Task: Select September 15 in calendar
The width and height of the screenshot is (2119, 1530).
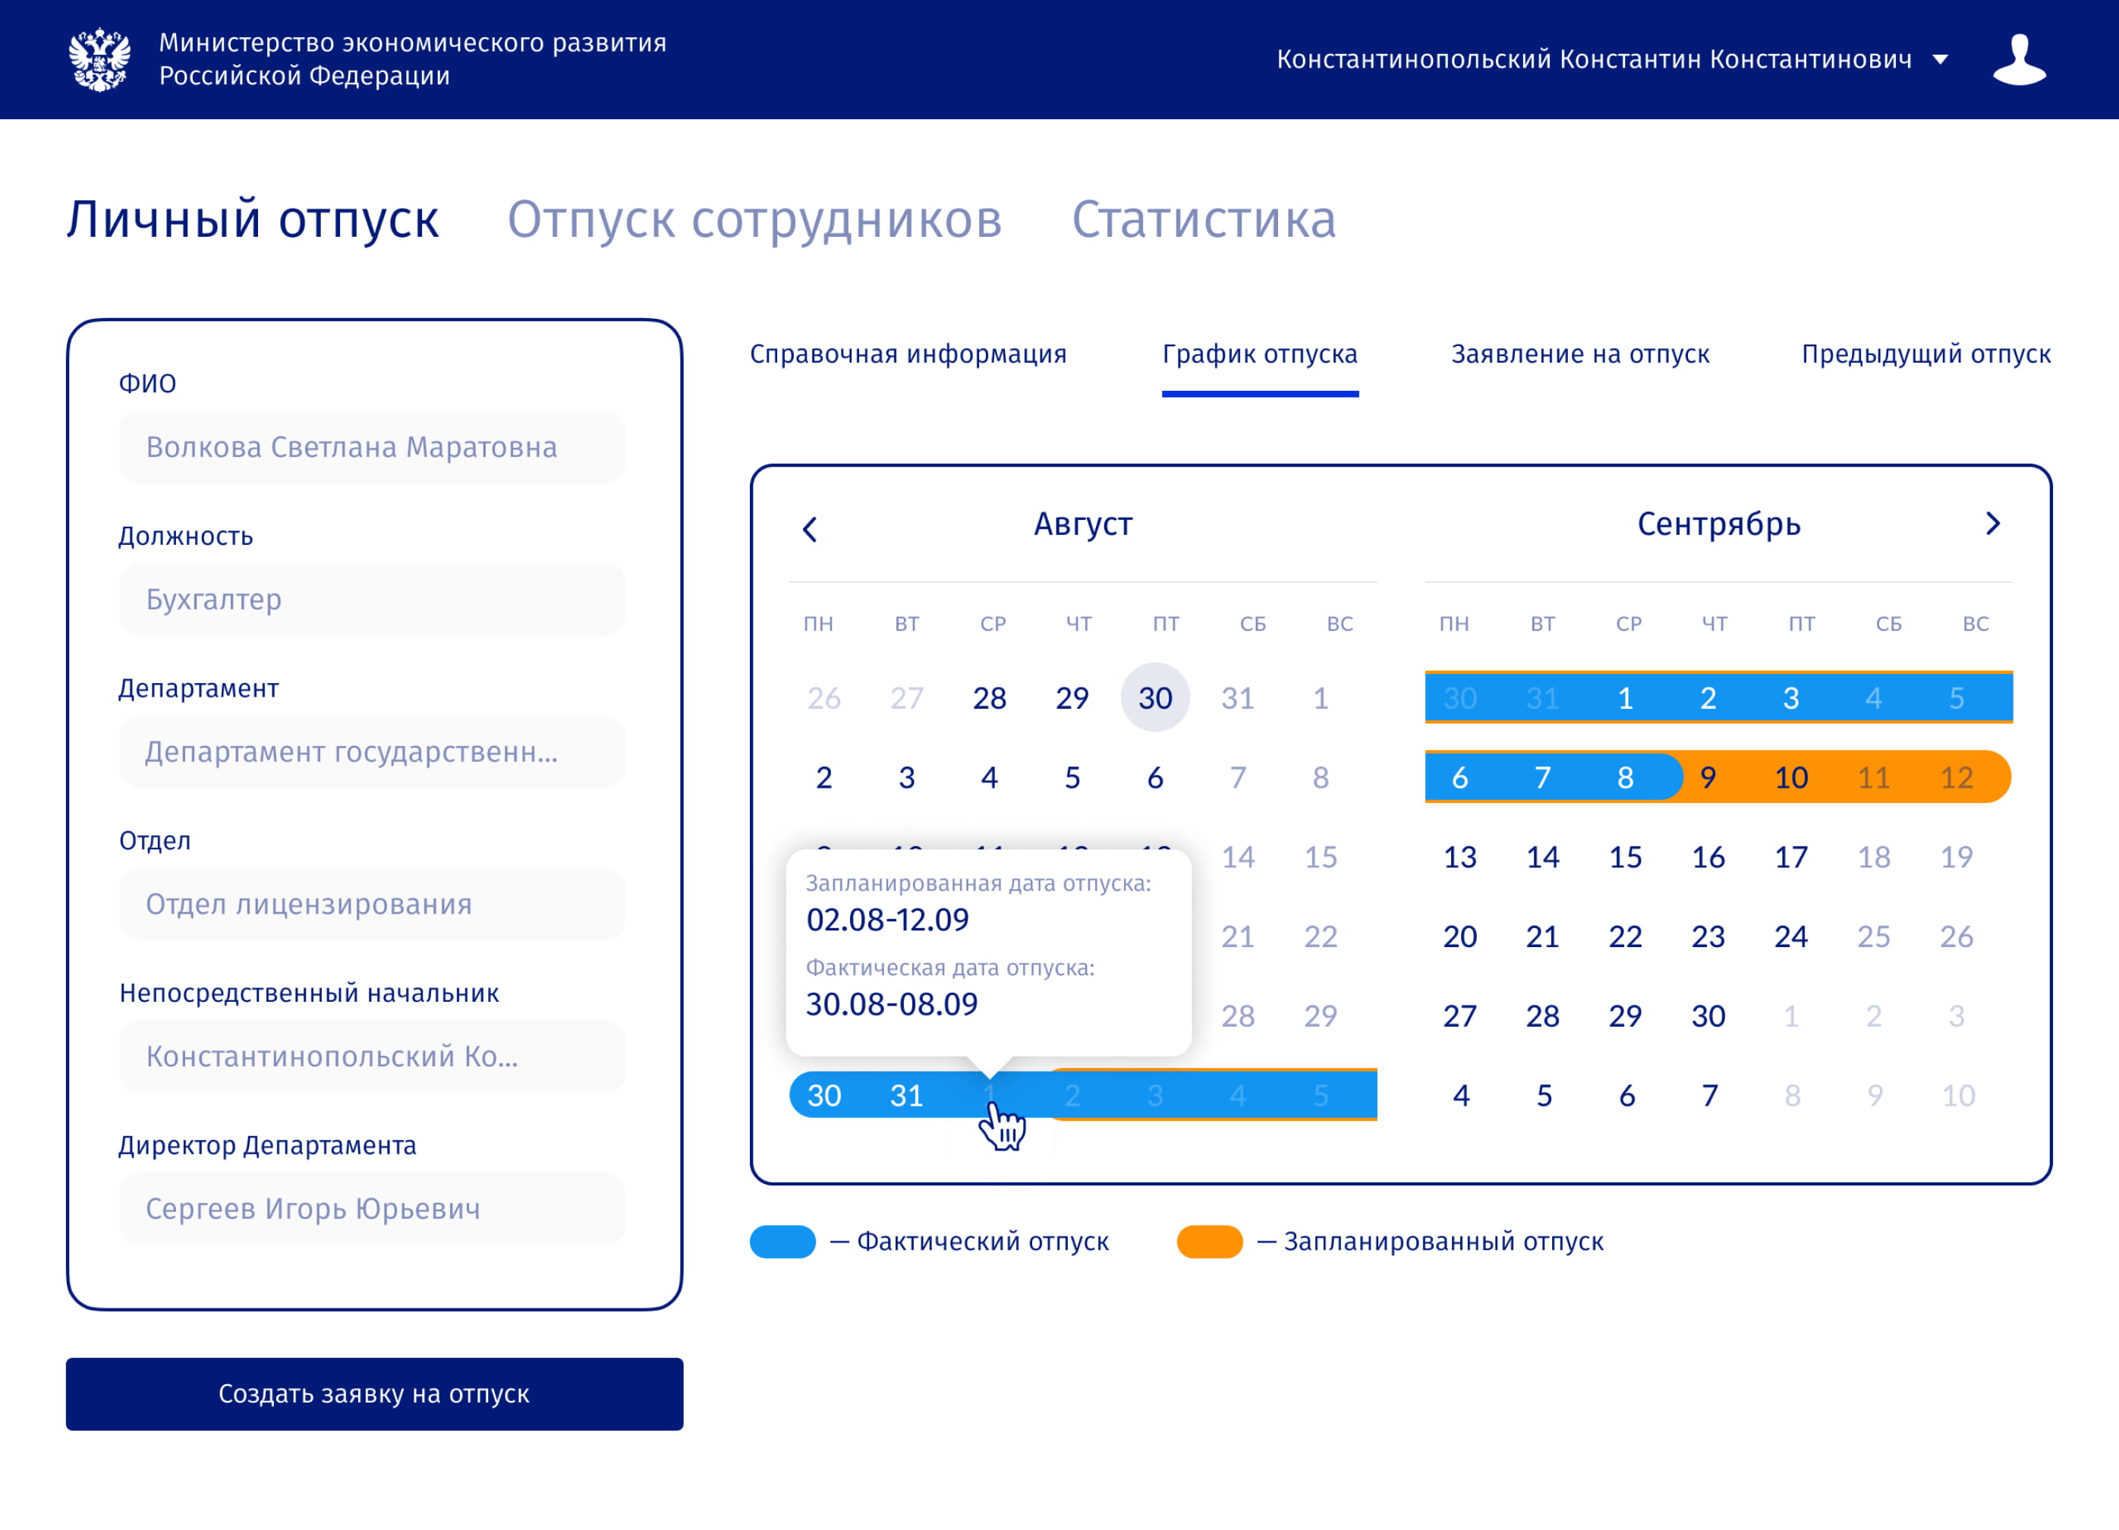Action: (x=1625, y=857)
